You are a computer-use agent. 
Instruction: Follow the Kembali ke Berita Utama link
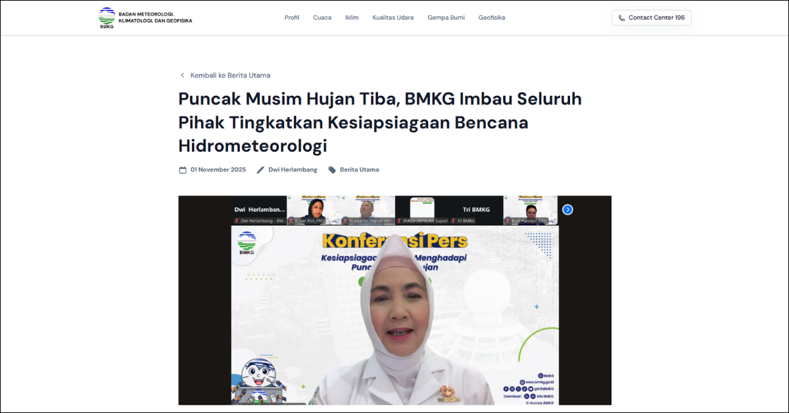tap(230, 76)
